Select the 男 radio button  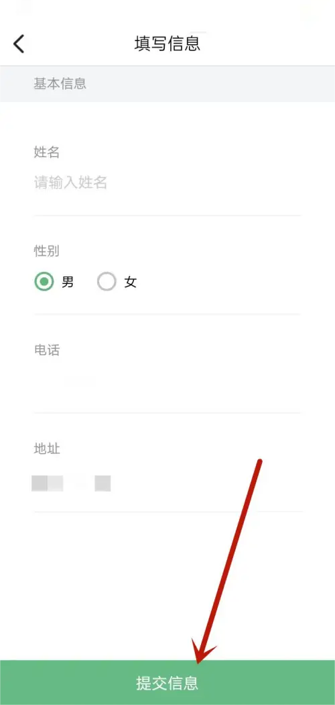(x=44, y=282)
